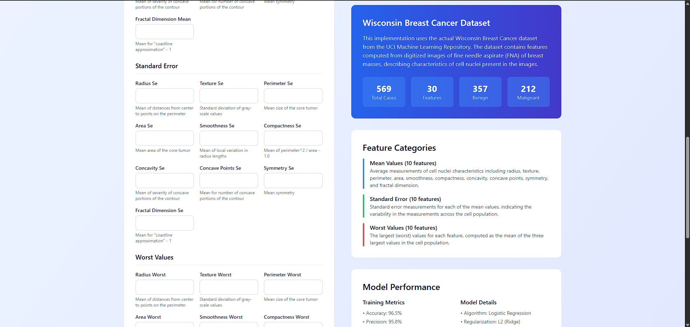Focus the Symmetry Se input box
690x327 pixels.
click(x=293, y=181)
